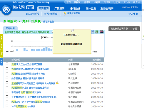Select the 即时新闻 tab
The width and height of the screenshot is (144, 108).
point(10,28)
